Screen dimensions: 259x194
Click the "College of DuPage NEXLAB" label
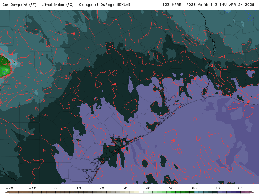105,5
